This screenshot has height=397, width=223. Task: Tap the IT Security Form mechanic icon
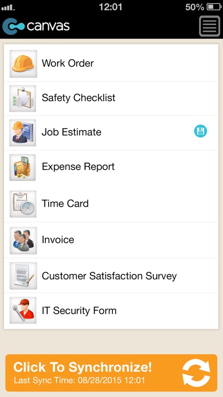click(23, 310)
